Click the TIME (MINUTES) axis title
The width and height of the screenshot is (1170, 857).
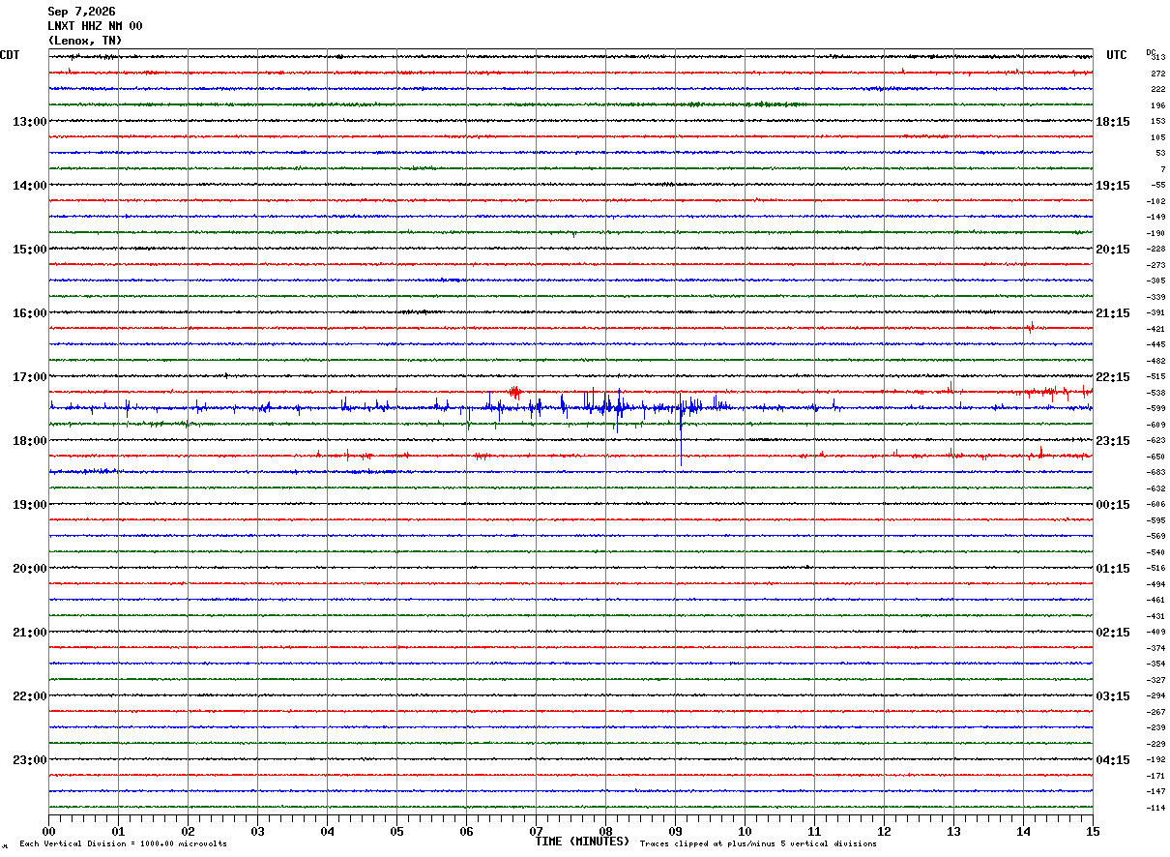tap(582, 842)
